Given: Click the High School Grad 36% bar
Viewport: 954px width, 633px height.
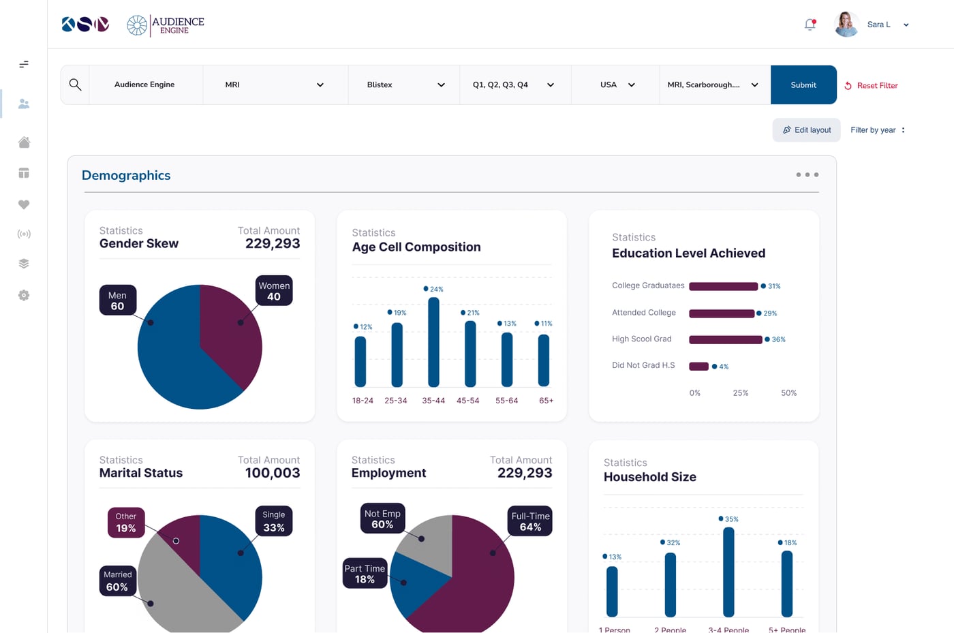Looking at the screenshot, I should point(726,339).
